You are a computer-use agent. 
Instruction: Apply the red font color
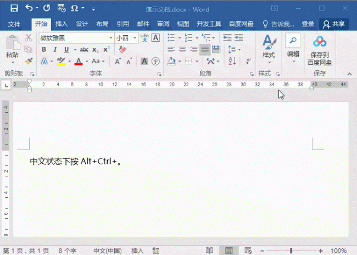click(x=79, y=62)
